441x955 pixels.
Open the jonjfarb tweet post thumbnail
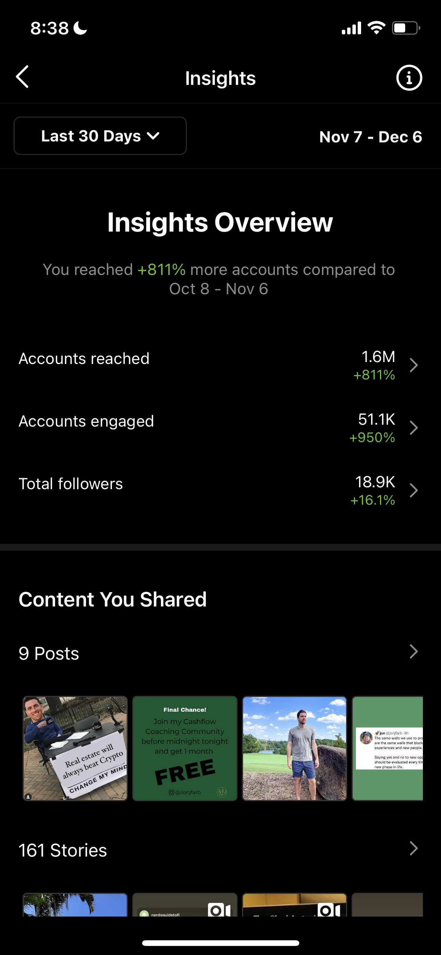[x=387, y=748]
